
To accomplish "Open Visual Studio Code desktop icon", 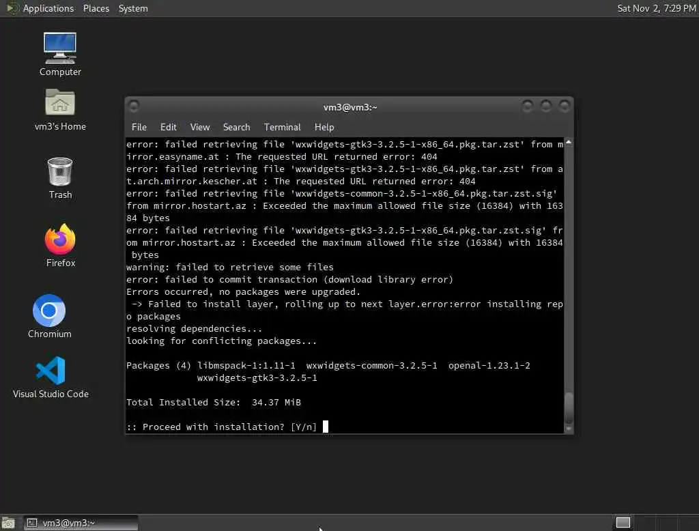I will pos(51,377).
